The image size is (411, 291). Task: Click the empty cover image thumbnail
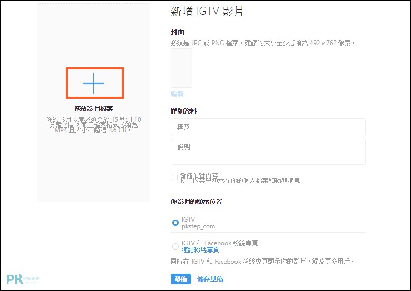pyautogui.click(x=181, y=68)
